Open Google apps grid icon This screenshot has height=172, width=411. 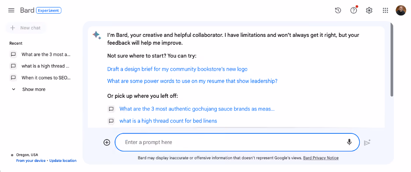(385, 11)
